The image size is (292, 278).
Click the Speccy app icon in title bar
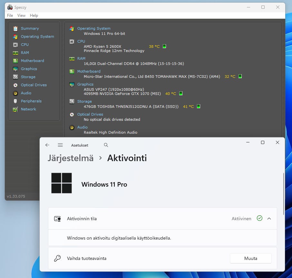click(10, 7)
